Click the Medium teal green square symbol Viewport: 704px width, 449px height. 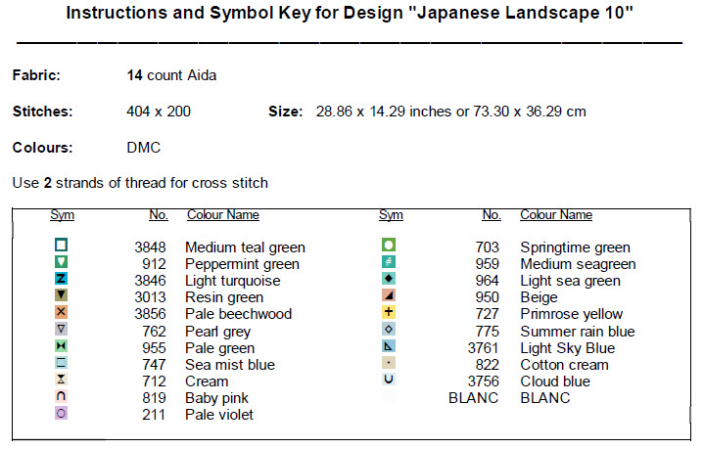pos(62,246)
